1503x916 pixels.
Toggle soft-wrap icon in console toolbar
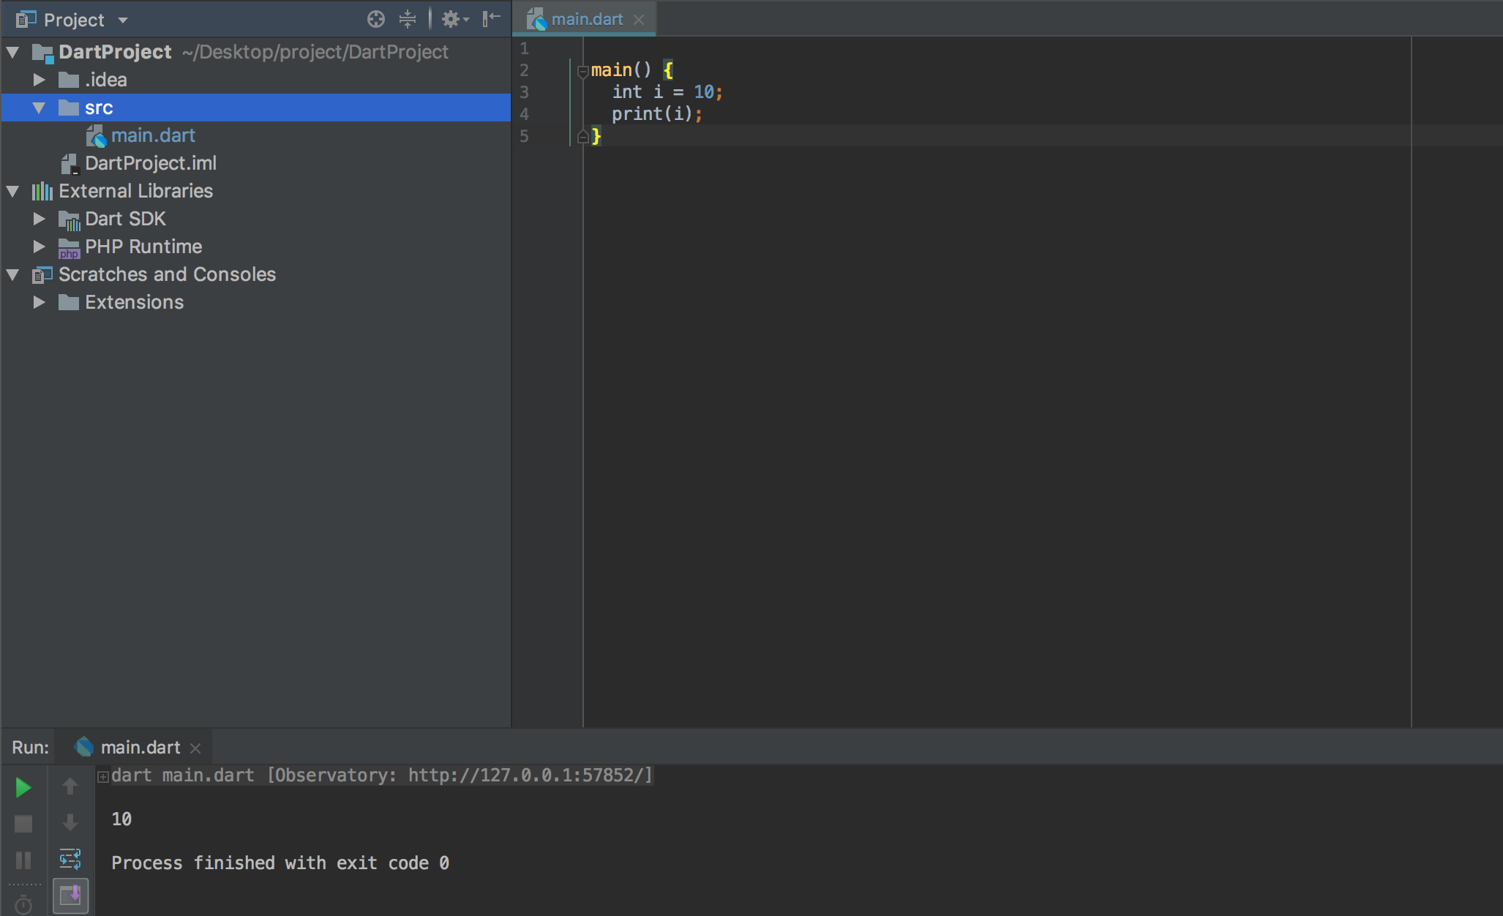coord(70,859)
